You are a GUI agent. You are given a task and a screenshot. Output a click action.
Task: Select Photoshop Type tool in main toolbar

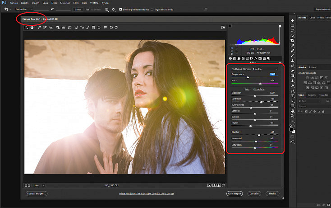(x=292, y=96)
